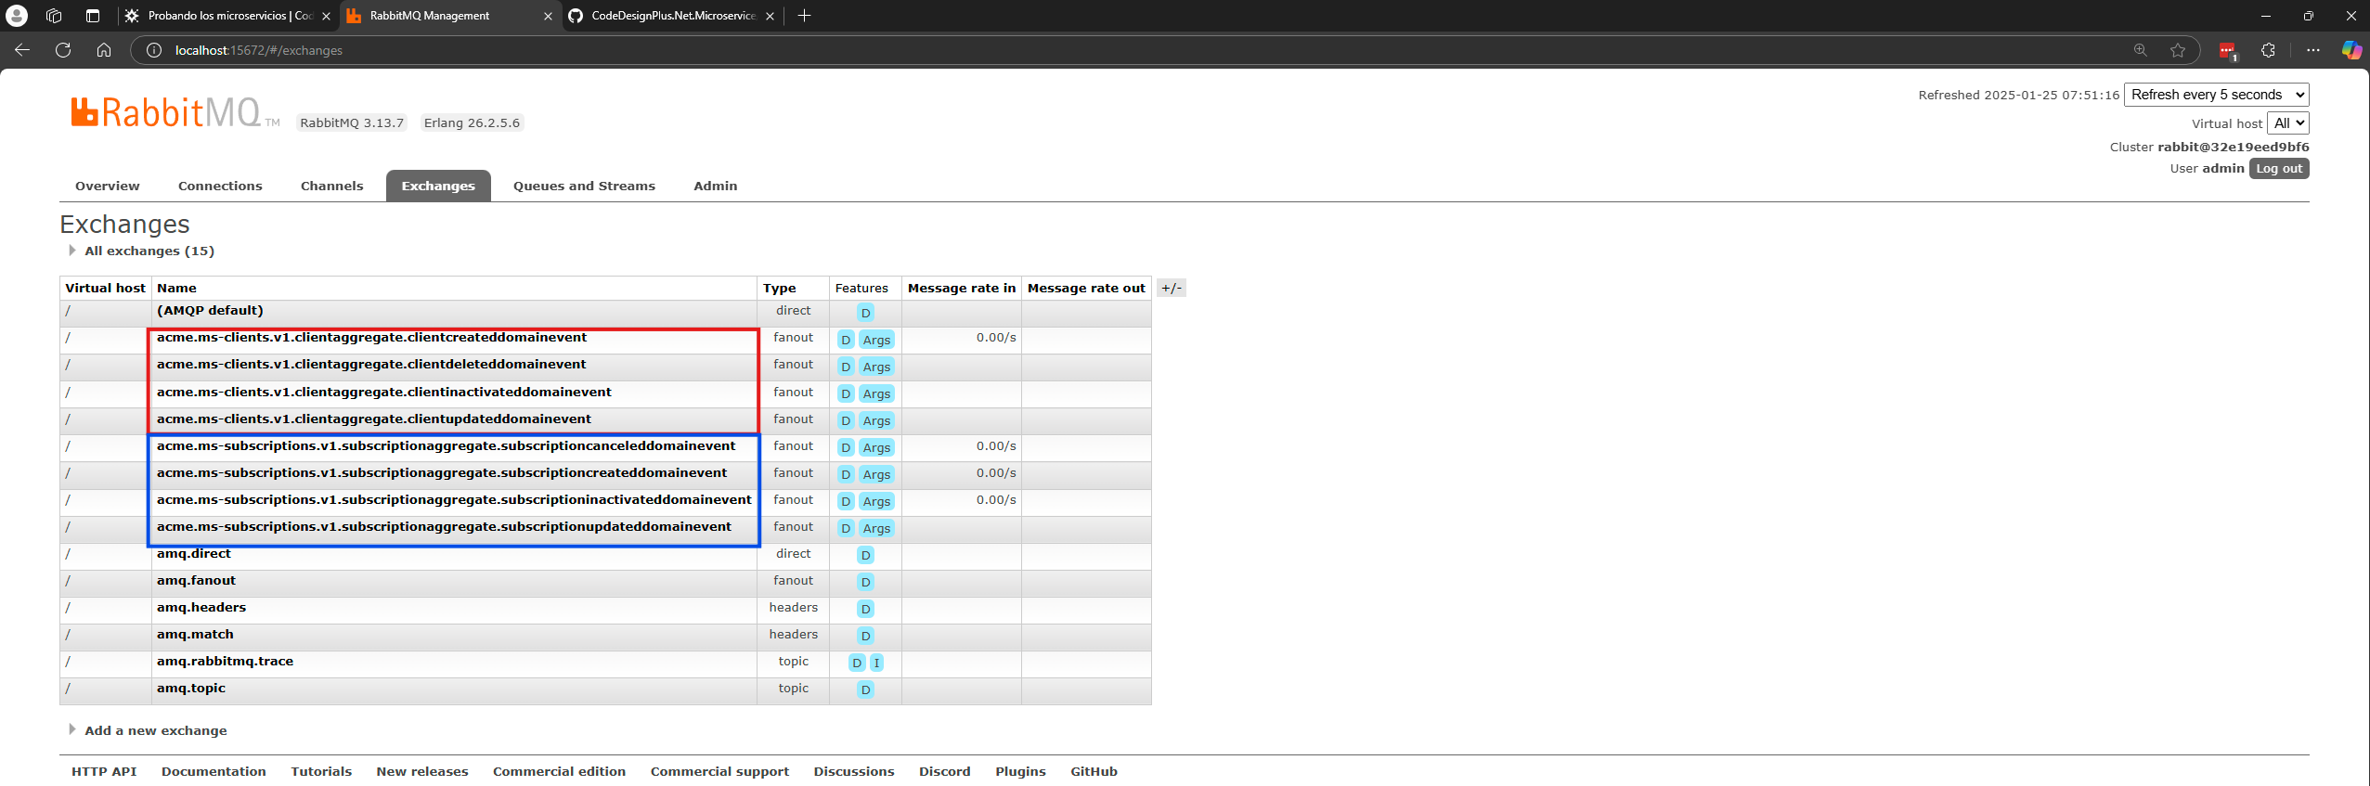2370x786 pixels.
Task: Open the zoom magnifier icon in address bar
Action: click(2141, 50)
